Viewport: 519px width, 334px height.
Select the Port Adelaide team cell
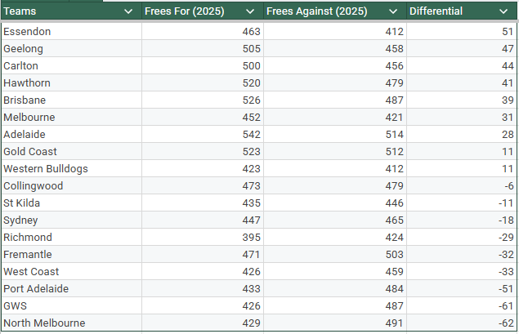tap(71, 289)
